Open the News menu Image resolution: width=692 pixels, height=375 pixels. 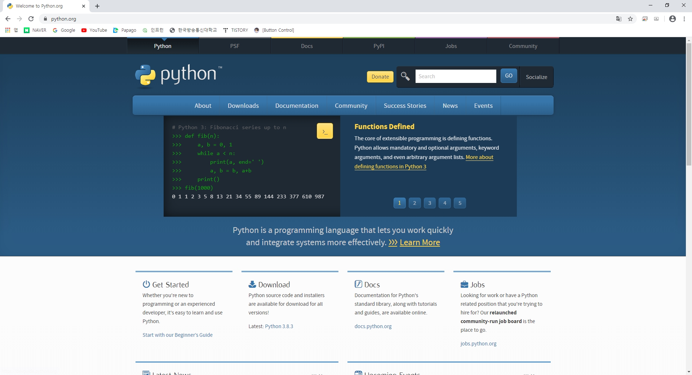[450, 106]
